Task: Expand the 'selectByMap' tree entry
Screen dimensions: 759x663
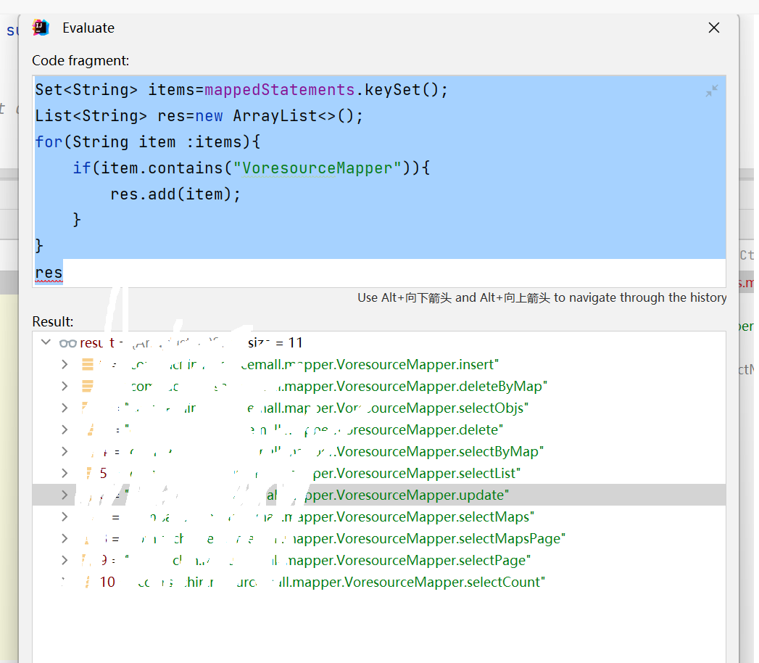Action: 64,451
